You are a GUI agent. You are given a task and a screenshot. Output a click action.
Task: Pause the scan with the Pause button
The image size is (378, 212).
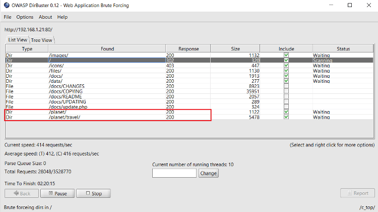[x=57, y=193]
